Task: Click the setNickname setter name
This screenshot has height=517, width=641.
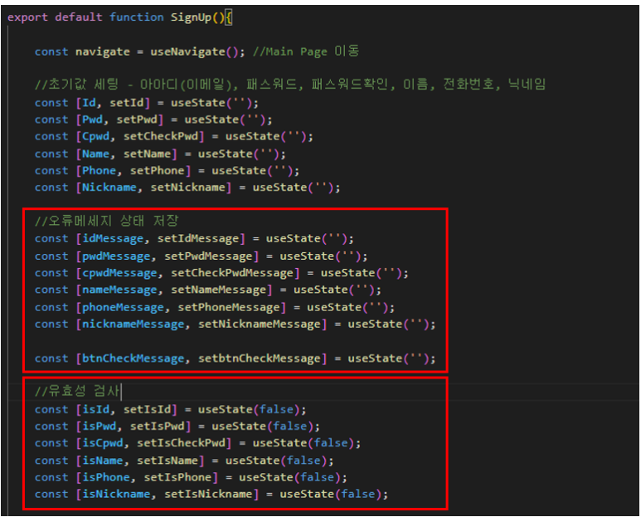Action: (187, 188)
